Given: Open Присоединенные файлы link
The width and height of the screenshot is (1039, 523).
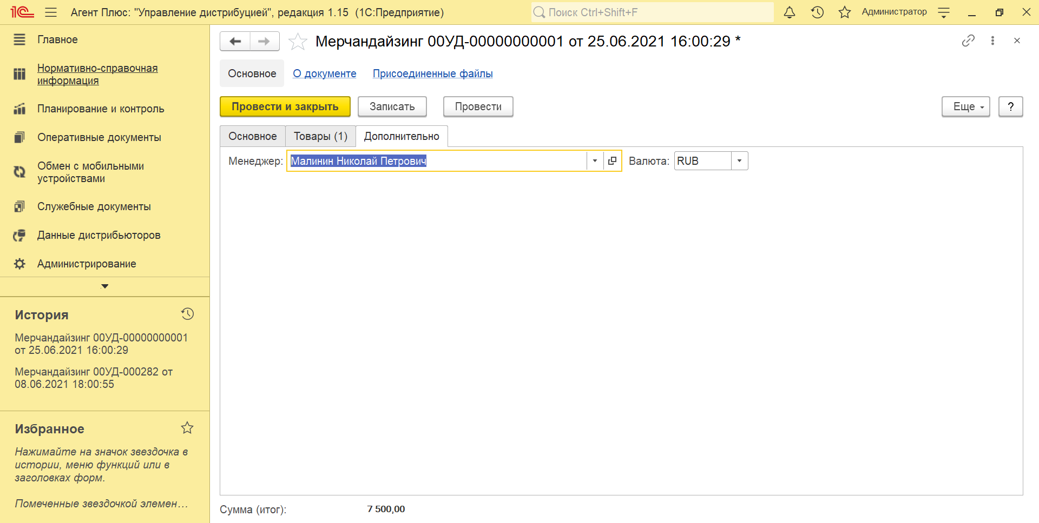Looking at the screenshot, I should [432, 73].
